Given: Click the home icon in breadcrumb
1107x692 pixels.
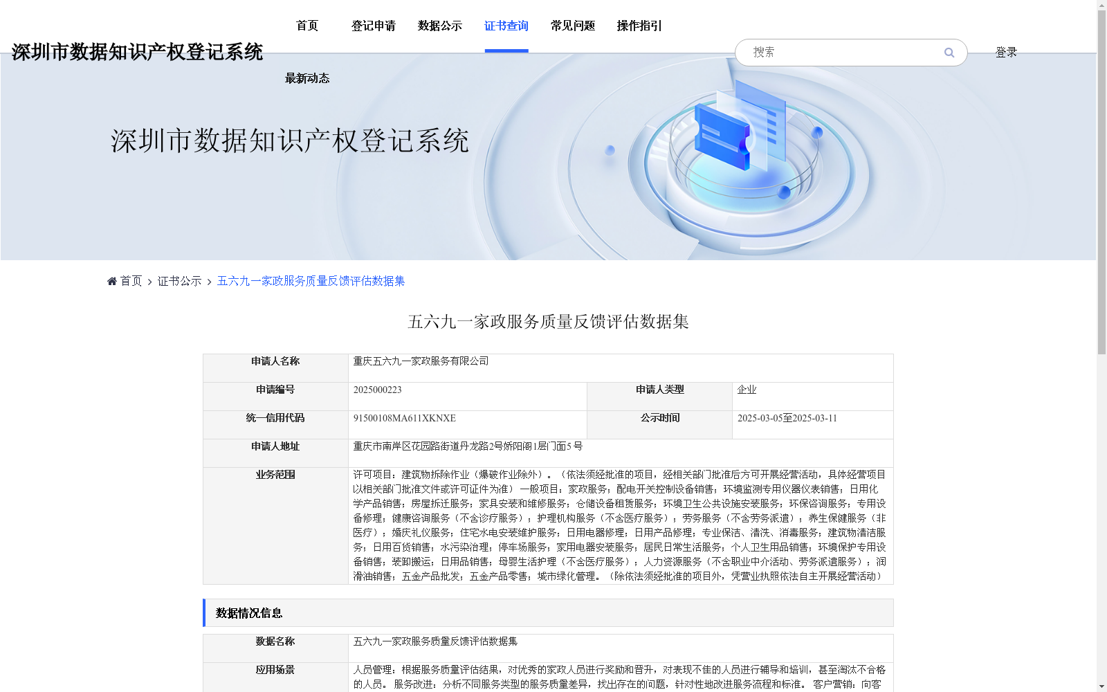Looking at the screenshot, I should (x=112, y=281).
